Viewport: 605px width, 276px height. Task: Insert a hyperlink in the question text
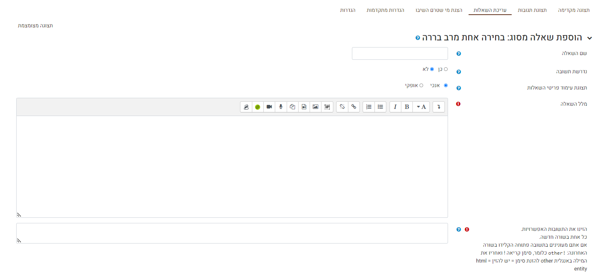click(x=354, y=107)
